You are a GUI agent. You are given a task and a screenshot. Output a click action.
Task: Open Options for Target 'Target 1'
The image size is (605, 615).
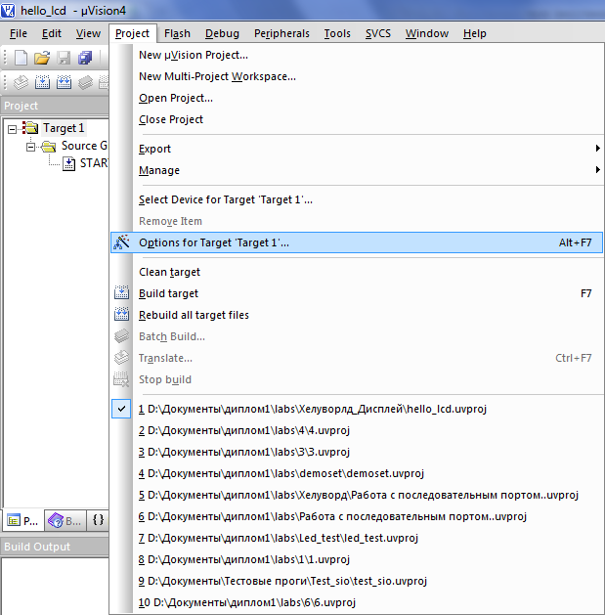357,242
